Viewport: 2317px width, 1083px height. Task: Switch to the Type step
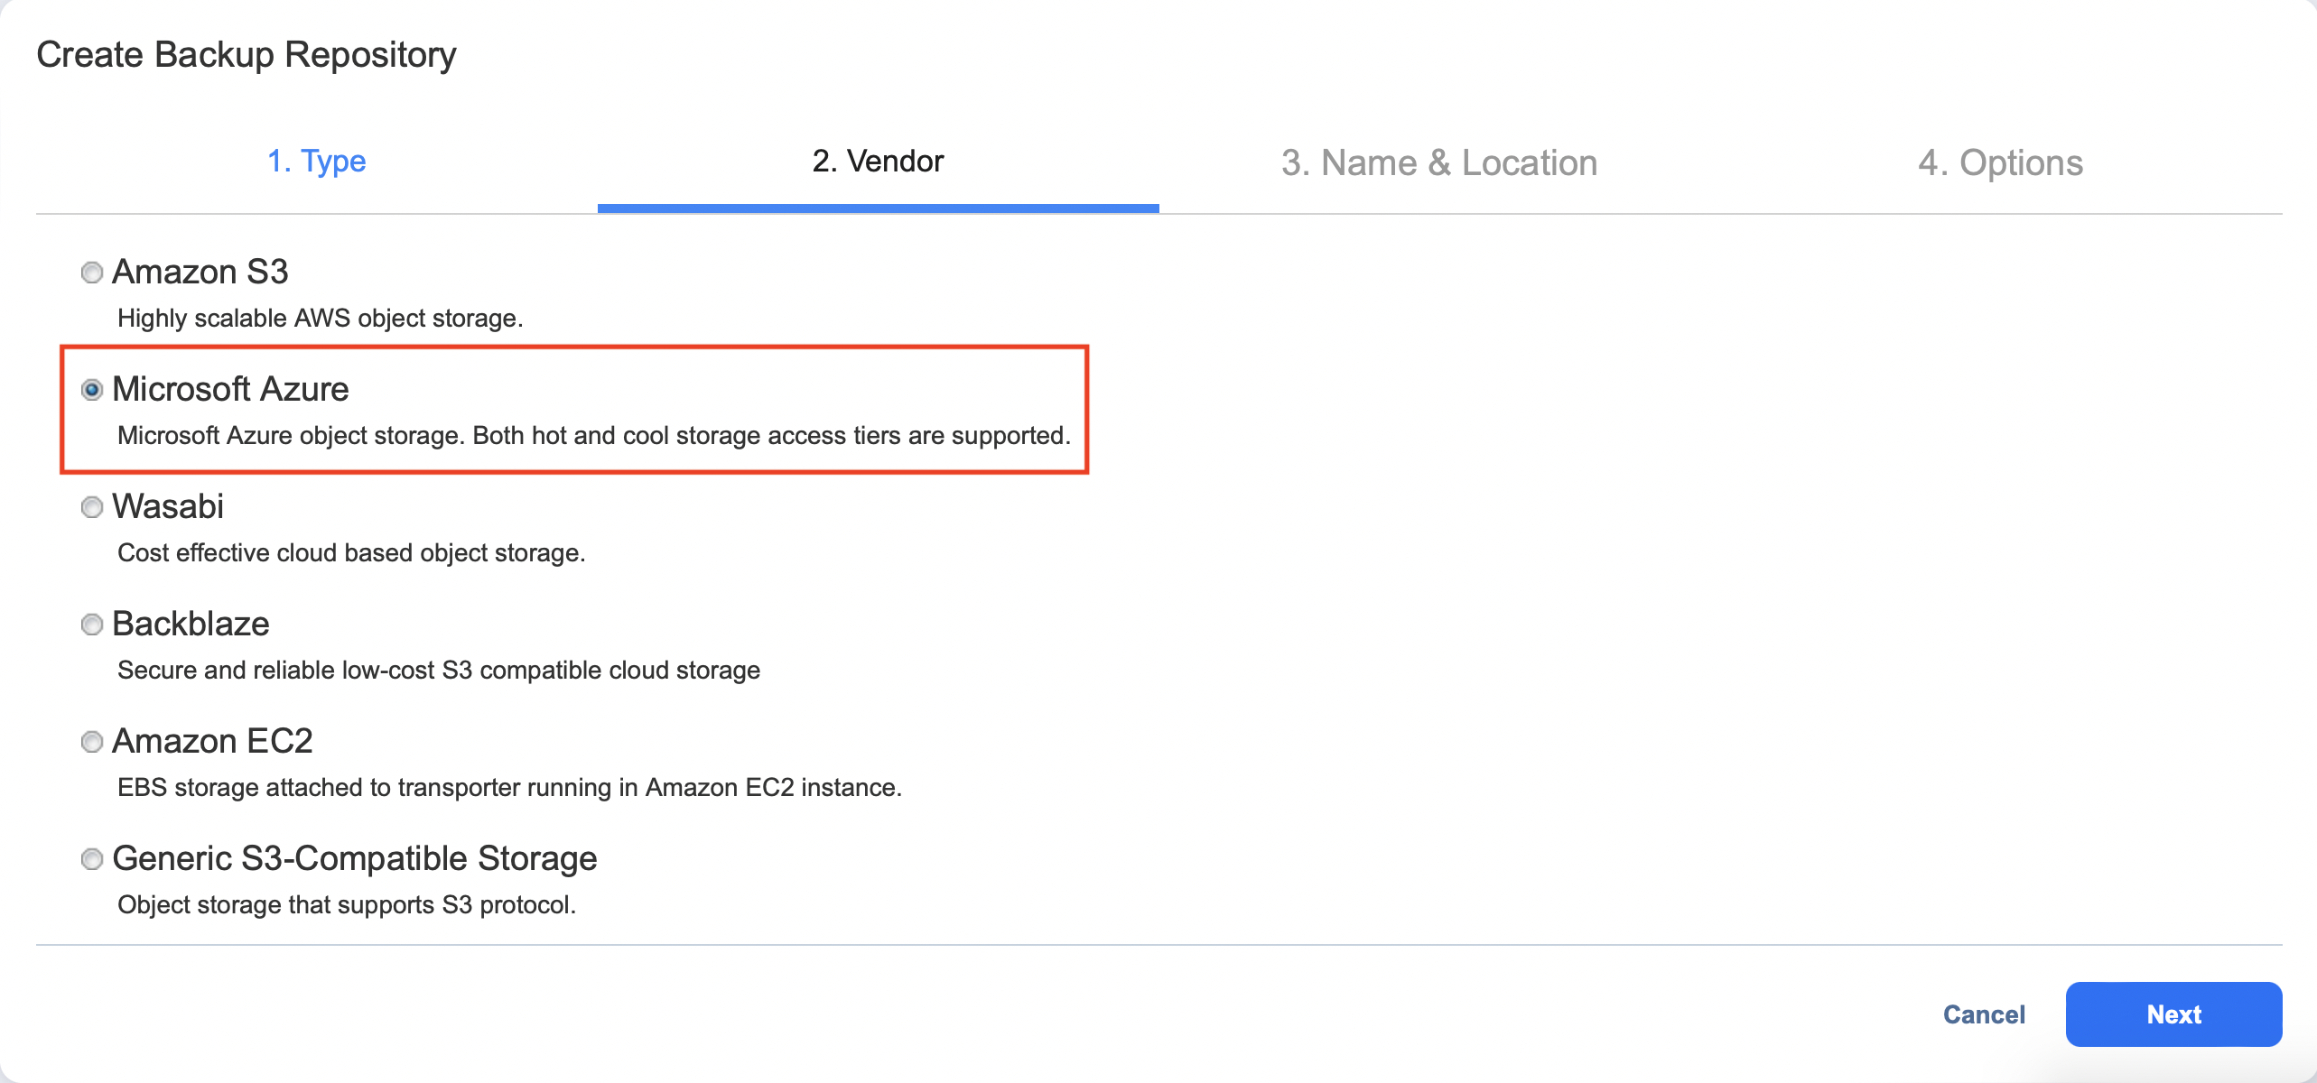[x=318, y=161]
